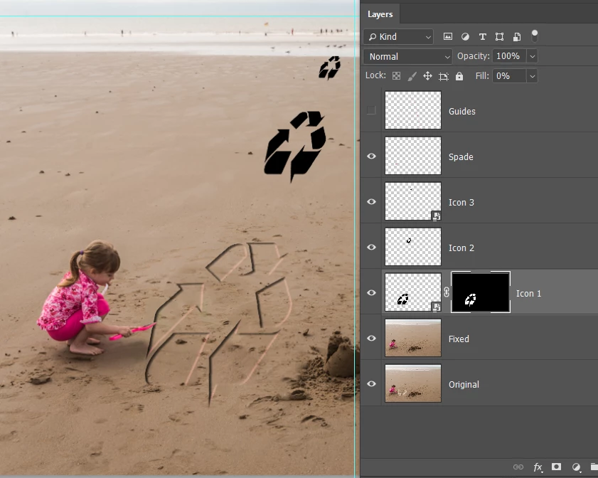
Task: Filter layers by shape layers icon
Action: pyautogui.click(x=499, y=36)
